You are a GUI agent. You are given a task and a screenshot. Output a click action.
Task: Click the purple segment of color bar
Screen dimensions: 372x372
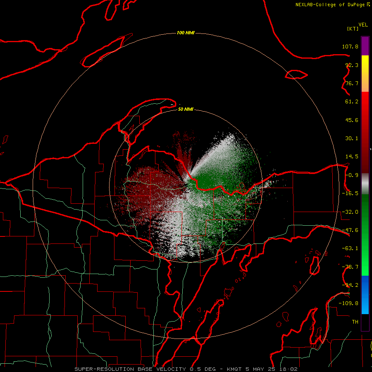(x=365, y=46)
